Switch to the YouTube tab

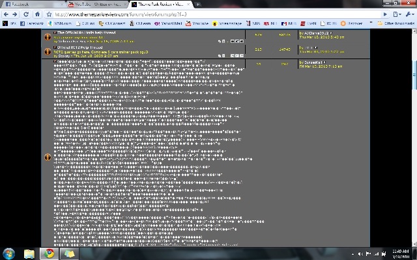(x=97, y=5)
